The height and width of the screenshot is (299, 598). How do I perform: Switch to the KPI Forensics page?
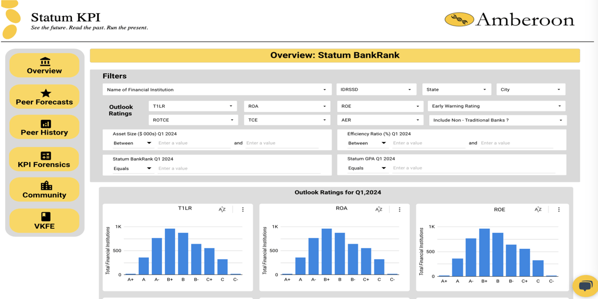tap(45, 159)
